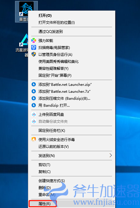Click Bandizip icon beside Launcher.zip entry
Screen dimensions: 140x208
pyautogui.click(x=34, y=84)
